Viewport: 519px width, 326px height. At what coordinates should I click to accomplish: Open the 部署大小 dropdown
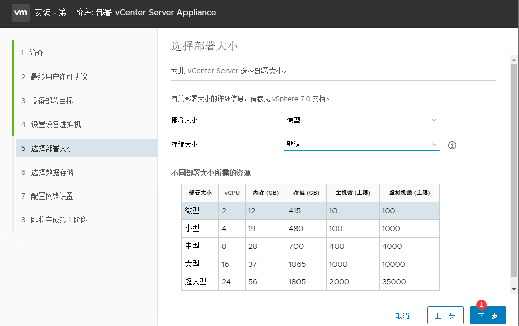tap(361, 120)
